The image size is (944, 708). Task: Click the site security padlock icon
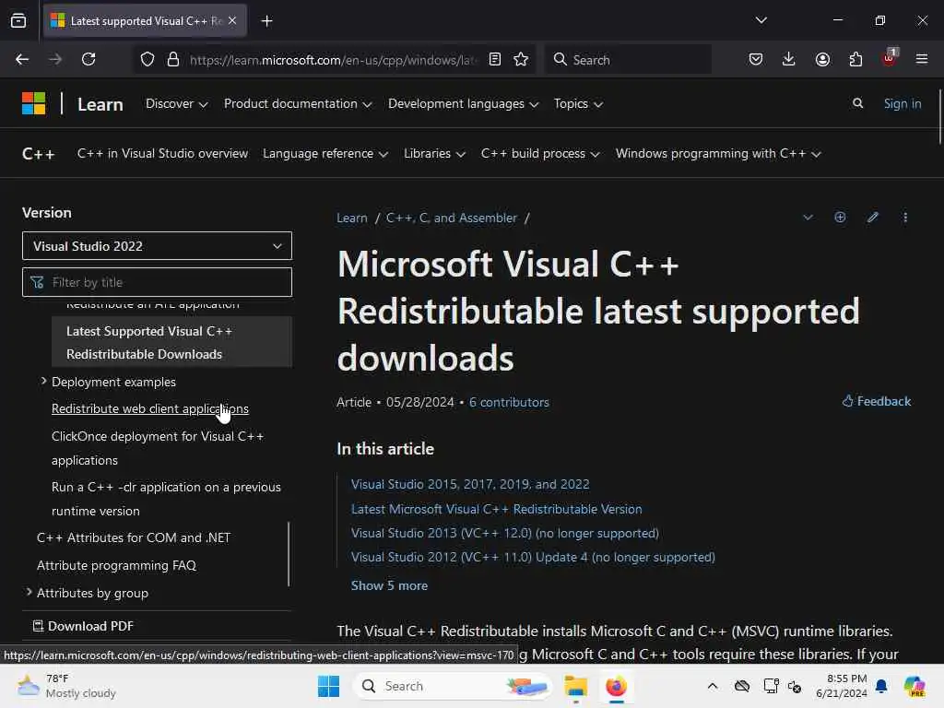click(x=173, y=59)
